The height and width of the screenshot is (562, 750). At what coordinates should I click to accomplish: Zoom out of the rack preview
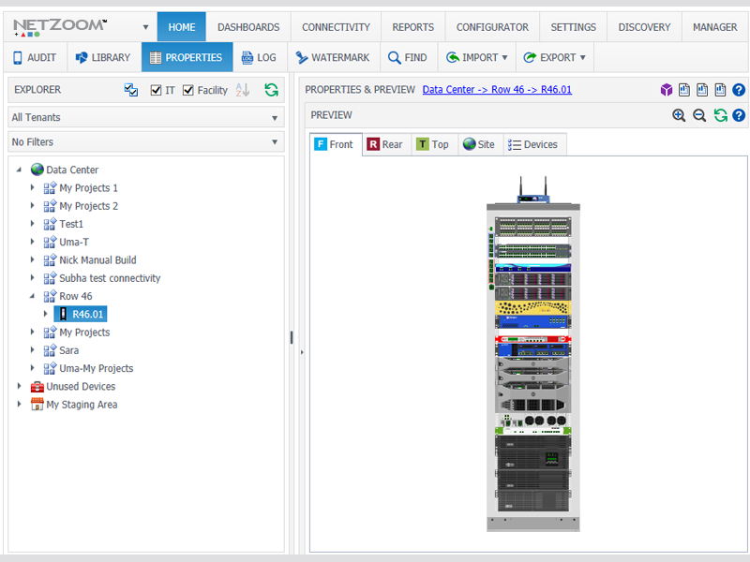point(699,115)
